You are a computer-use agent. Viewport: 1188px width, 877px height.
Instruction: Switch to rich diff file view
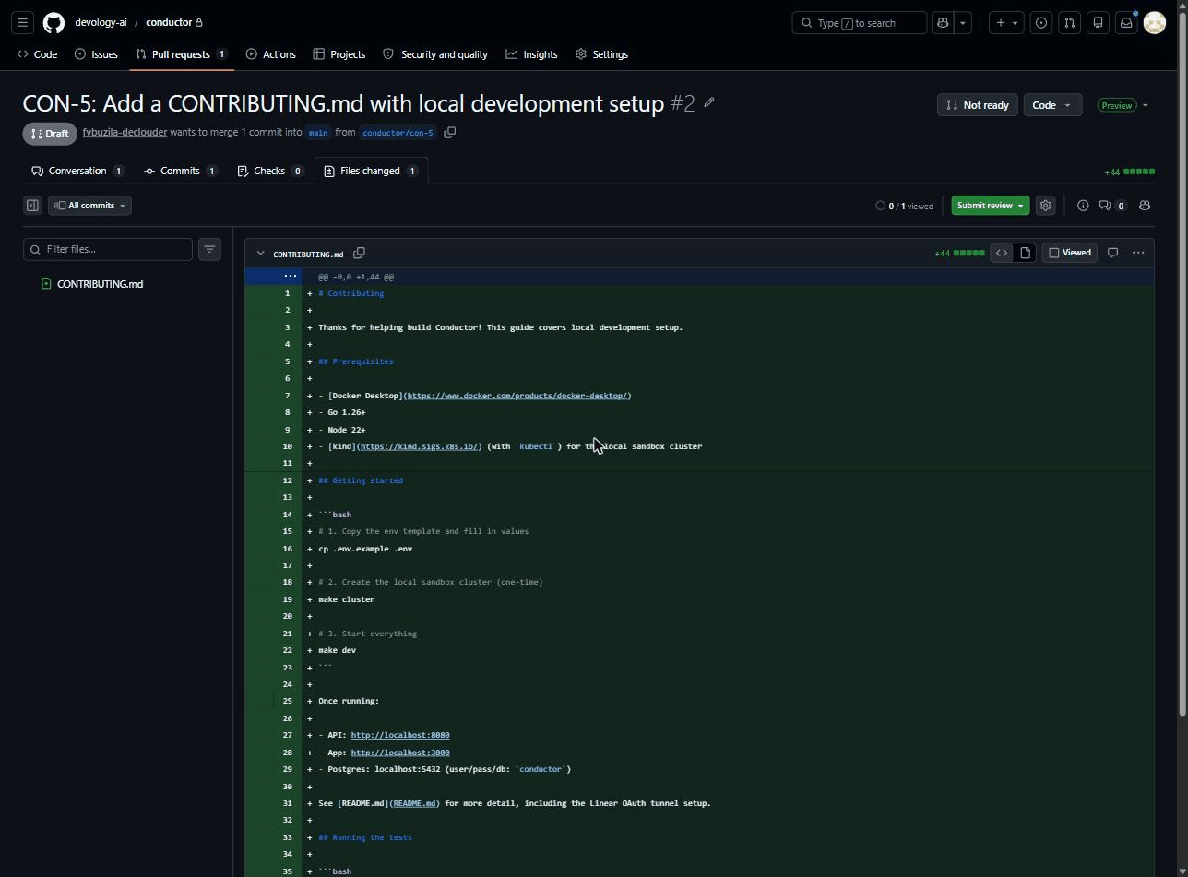[1025, 253]
